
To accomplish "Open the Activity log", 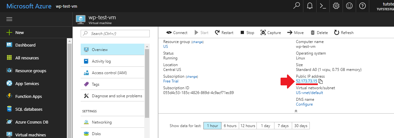I will (x=112, y=61).
